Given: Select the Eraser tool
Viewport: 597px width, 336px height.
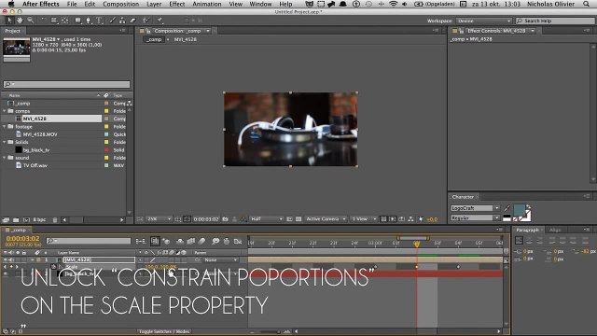Looking at the screenshot, I should click(x=132, y=21).
